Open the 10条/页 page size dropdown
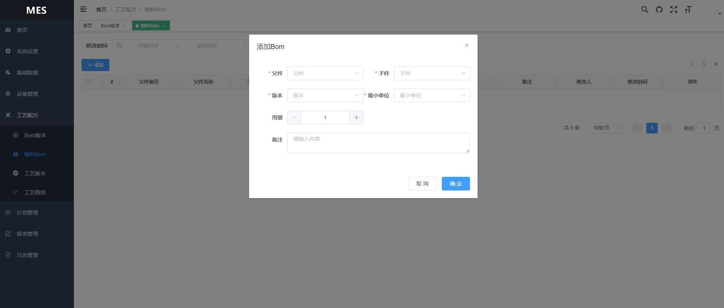This screenshot has height=308, width=724. click(604, 128)
